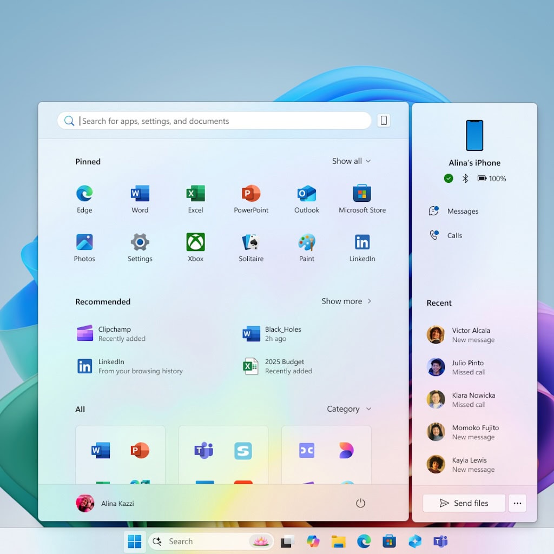
Task: Click the Alina's iPhone device image
Action: (474, 135)
